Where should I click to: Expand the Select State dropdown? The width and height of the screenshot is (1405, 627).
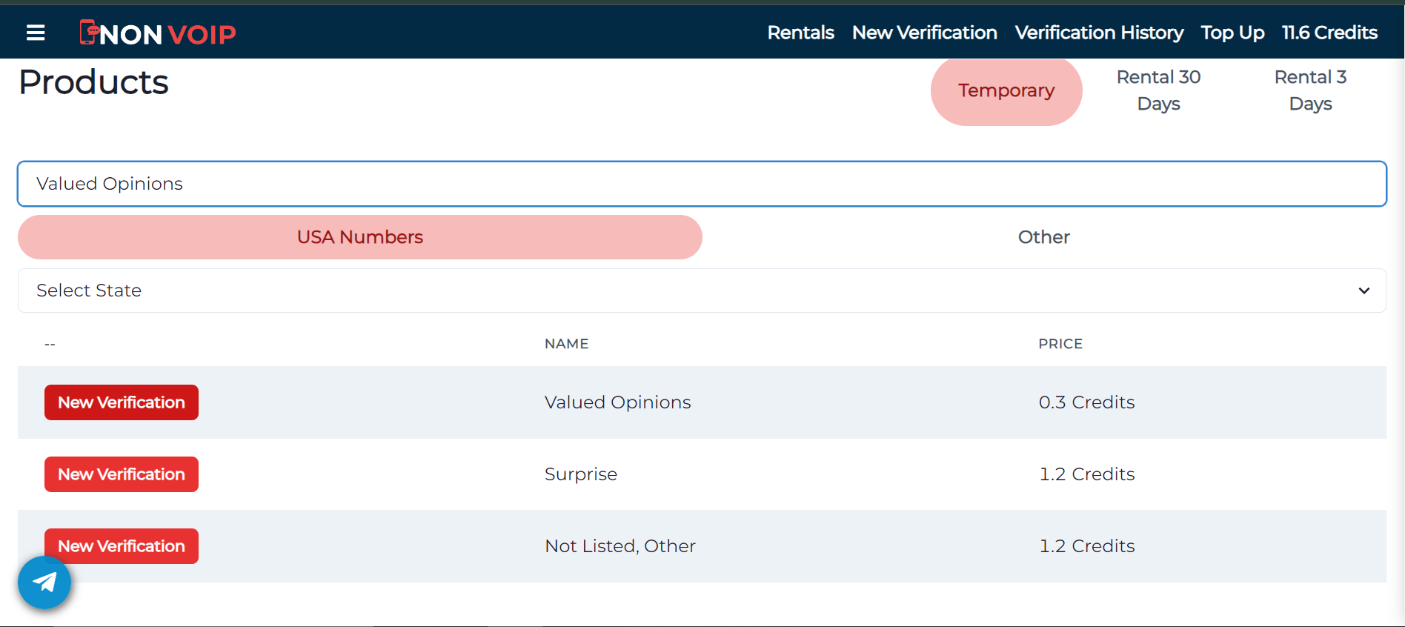(702, 291)
